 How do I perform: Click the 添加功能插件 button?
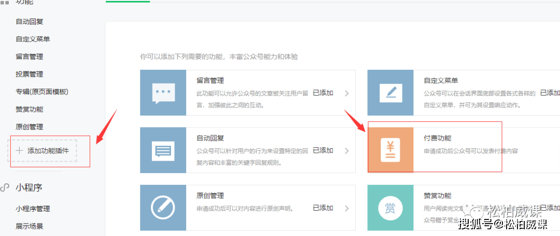coord(42,151)
